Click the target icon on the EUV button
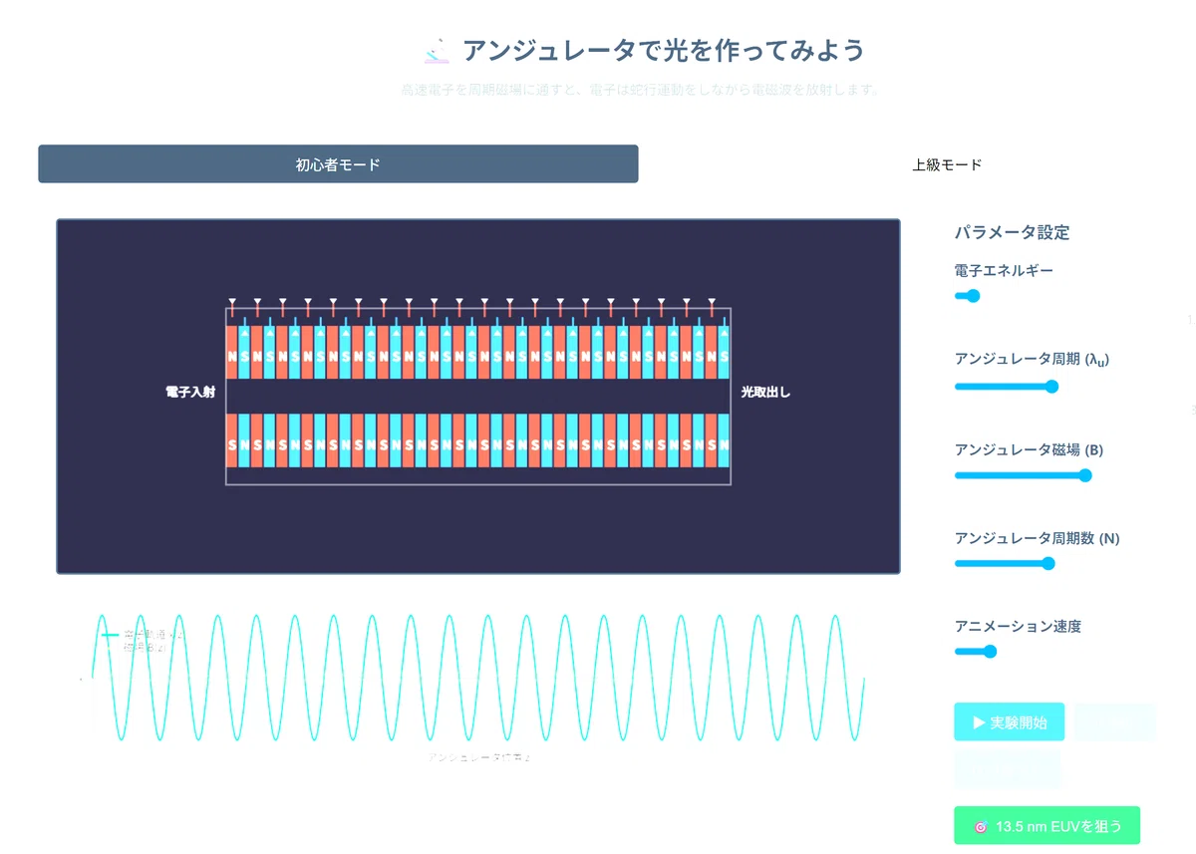Screen dimensions: 1196x854 pos(980,826)
